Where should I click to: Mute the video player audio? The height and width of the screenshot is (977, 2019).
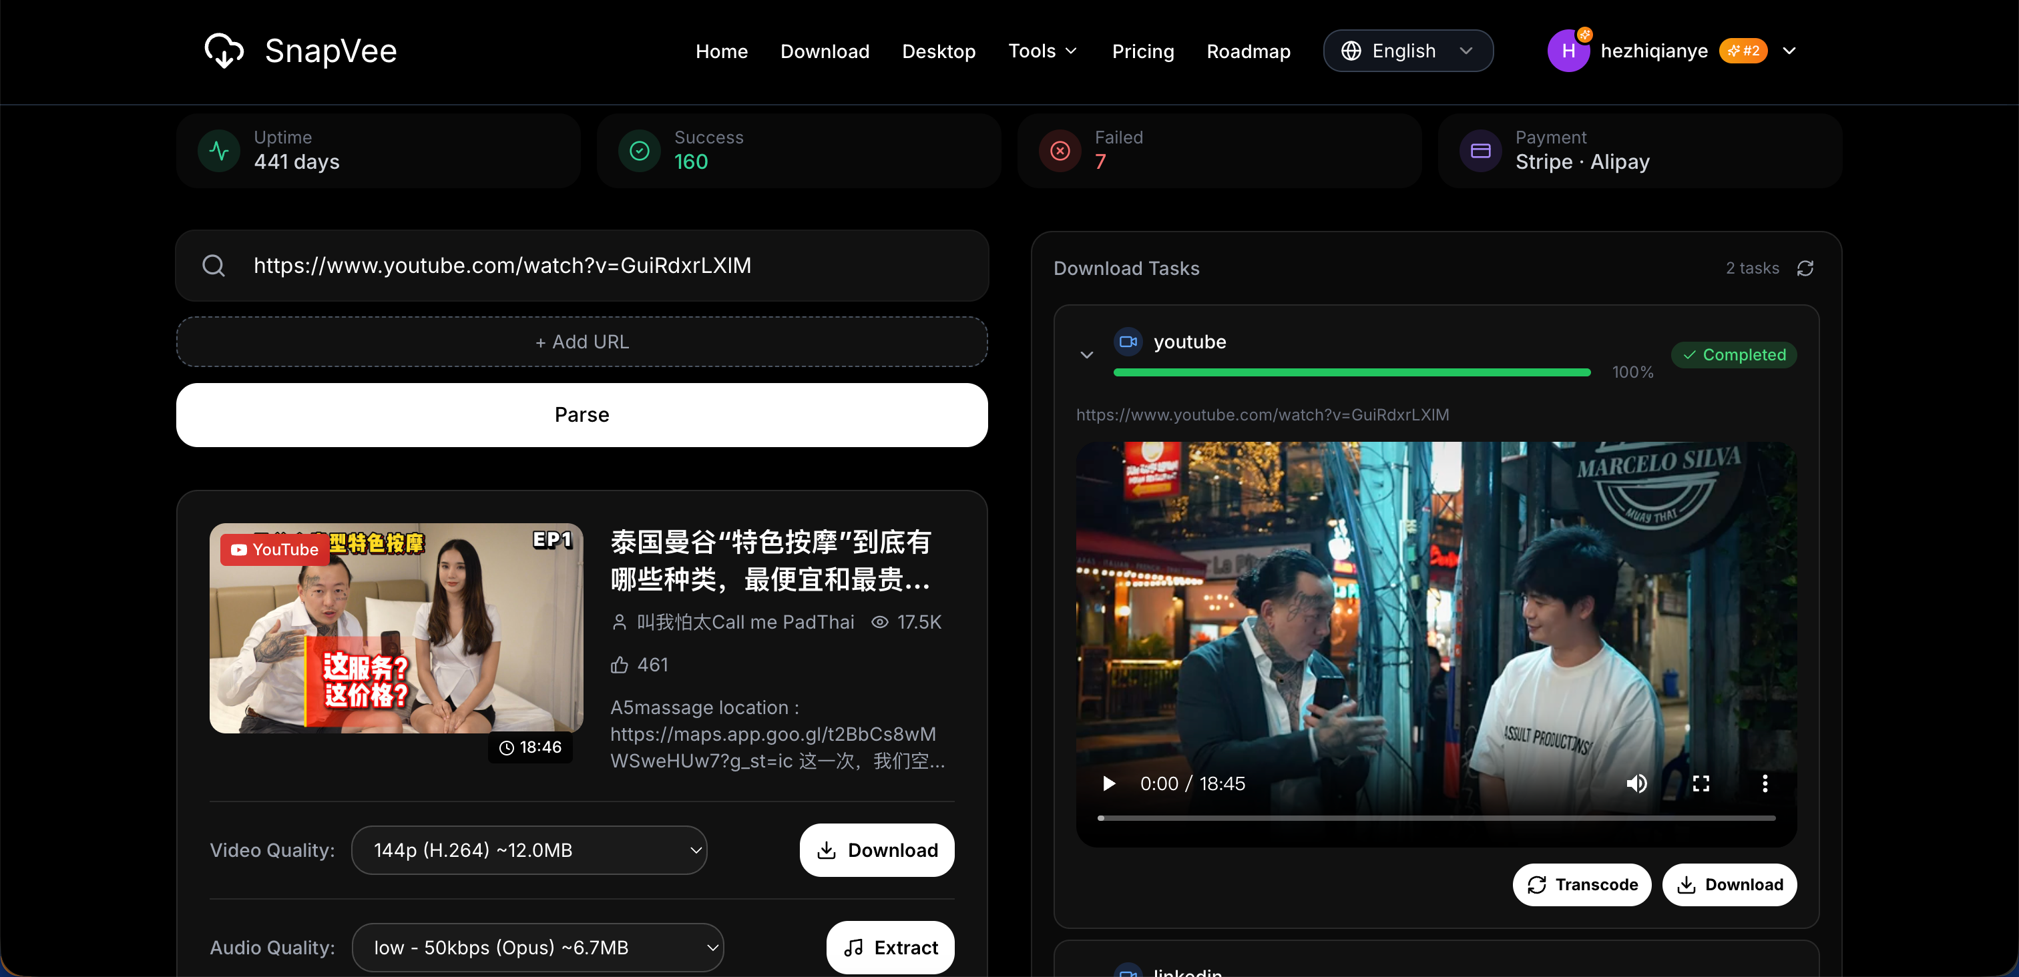(1637, 783)
